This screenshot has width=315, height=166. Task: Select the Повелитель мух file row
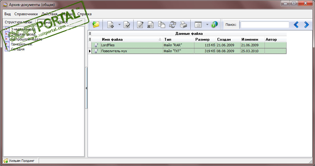pyautogui.click(x=189, y=51)
